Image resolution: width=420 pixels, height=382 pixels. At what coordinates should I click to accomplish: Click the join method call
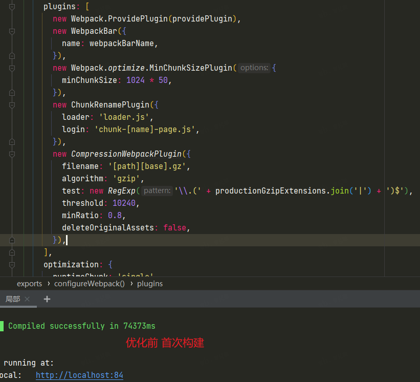pyautogui.click(x=339, y=190)
